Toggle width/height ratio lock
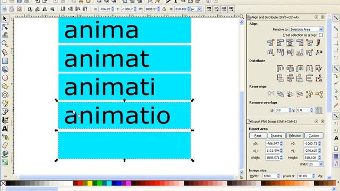This screenshot has width=340, height=191. [164, 9]
